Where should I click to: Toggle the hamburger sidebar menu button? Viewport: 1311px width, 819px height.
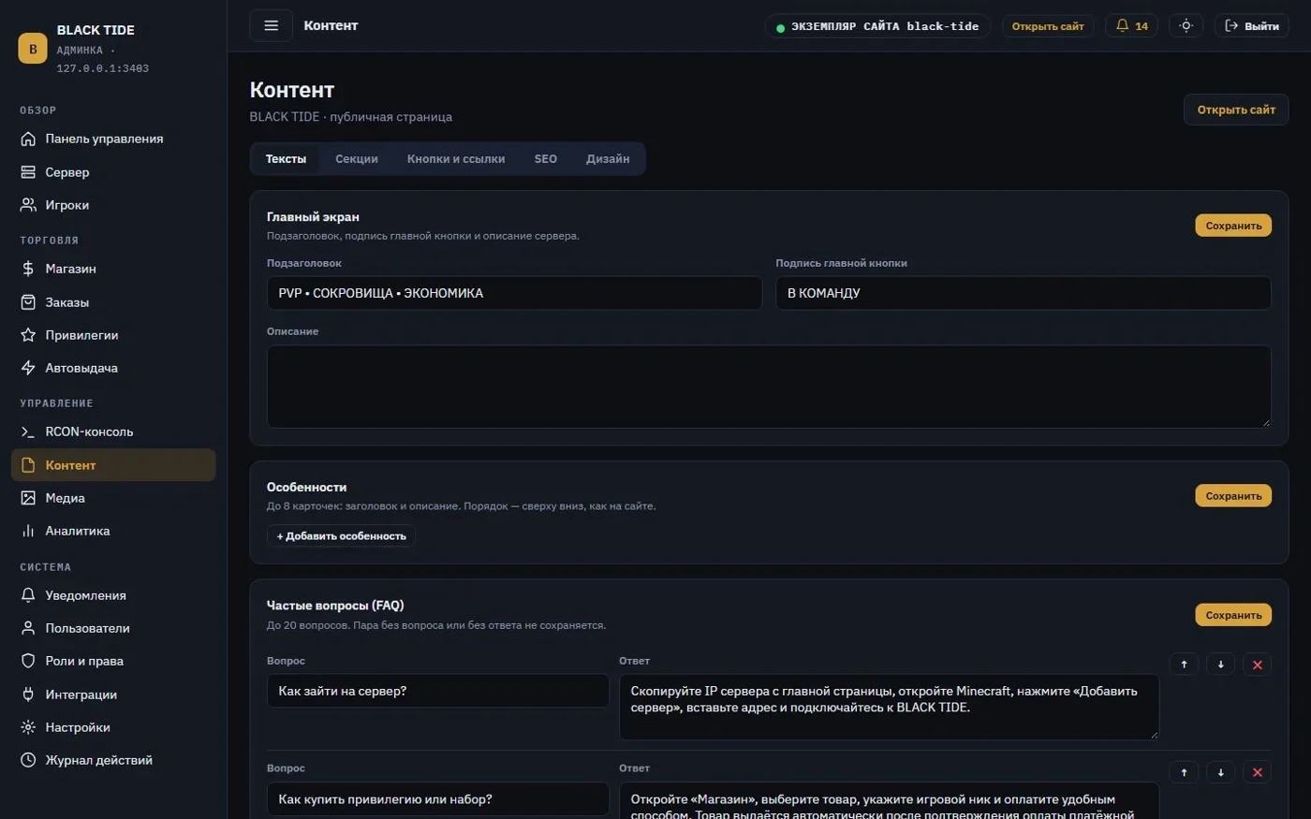coord(271,25)
